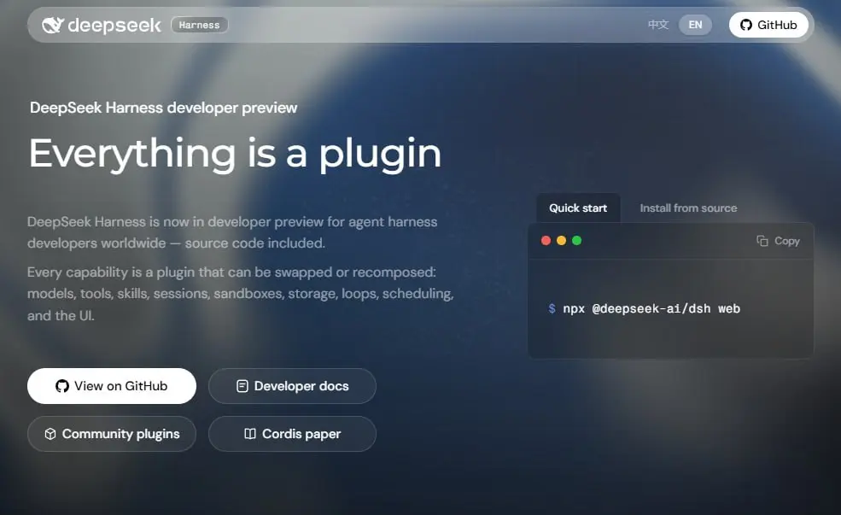
Task: Switch language to 中文
Action: pos(658,25)
